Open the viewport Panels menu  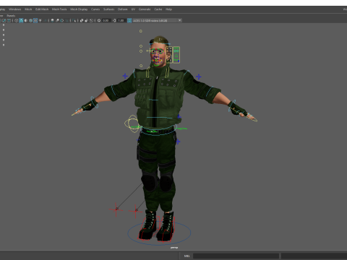(x=11, y=16)
